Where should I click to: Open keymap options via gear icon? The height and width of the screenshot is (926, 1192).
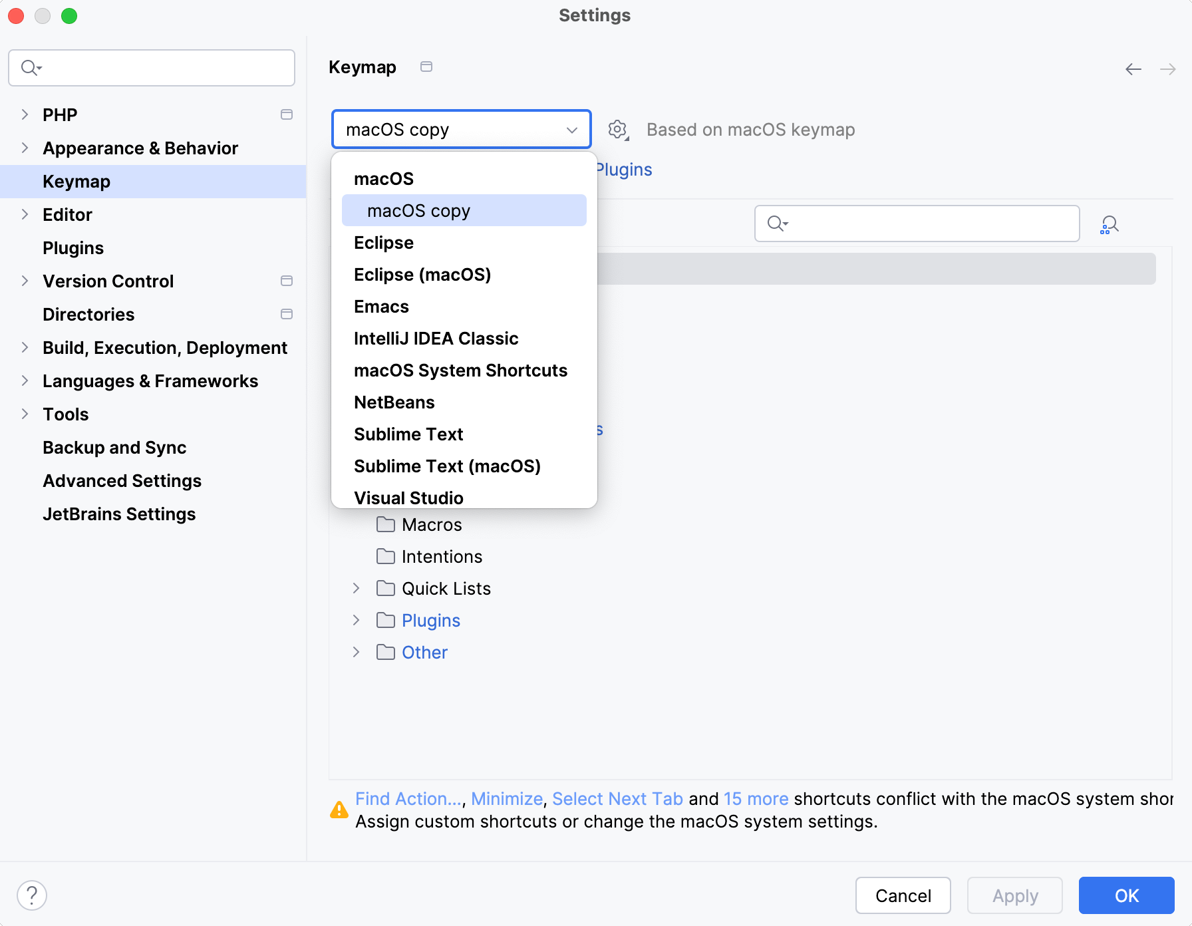(617, 130)
